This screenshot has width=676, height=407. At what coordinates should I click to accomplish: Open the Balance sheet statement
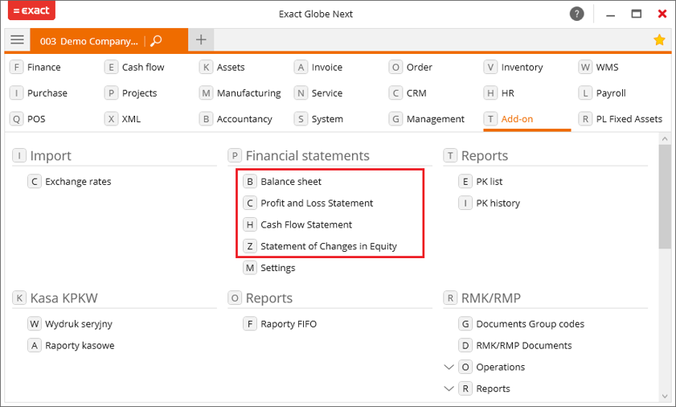[282, 181]
